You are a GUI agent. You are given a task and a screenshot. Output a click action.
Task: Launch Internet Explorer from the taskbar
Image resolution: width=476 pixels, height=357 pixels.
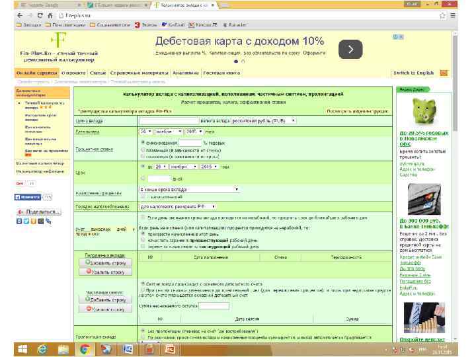tap(42, 350)
